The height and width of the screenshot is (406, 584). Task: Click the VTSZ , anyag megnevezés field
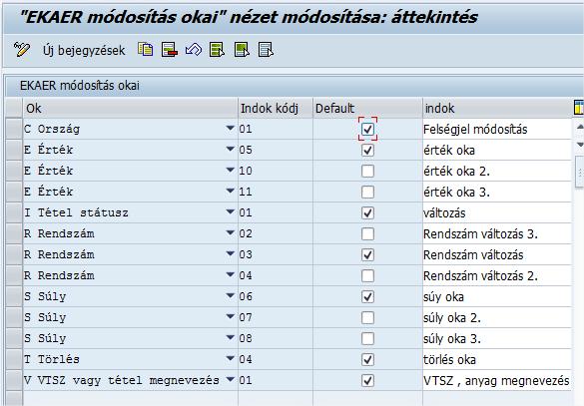497,381
